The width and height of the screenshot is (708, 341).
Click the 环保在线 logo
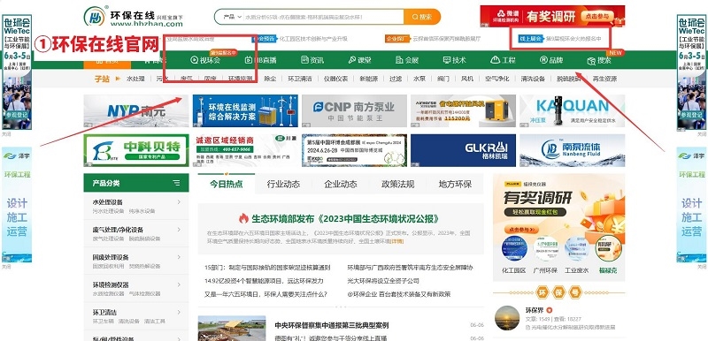coord(134,16)
